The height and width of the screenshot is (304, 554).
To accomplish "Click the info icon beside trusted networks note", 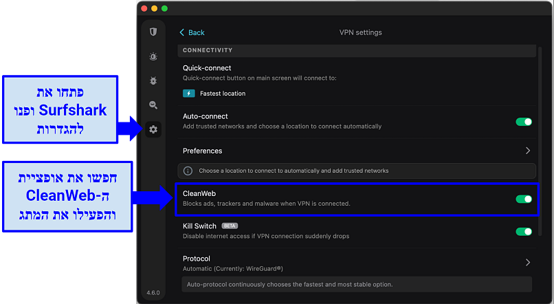I will click(188, 171).
